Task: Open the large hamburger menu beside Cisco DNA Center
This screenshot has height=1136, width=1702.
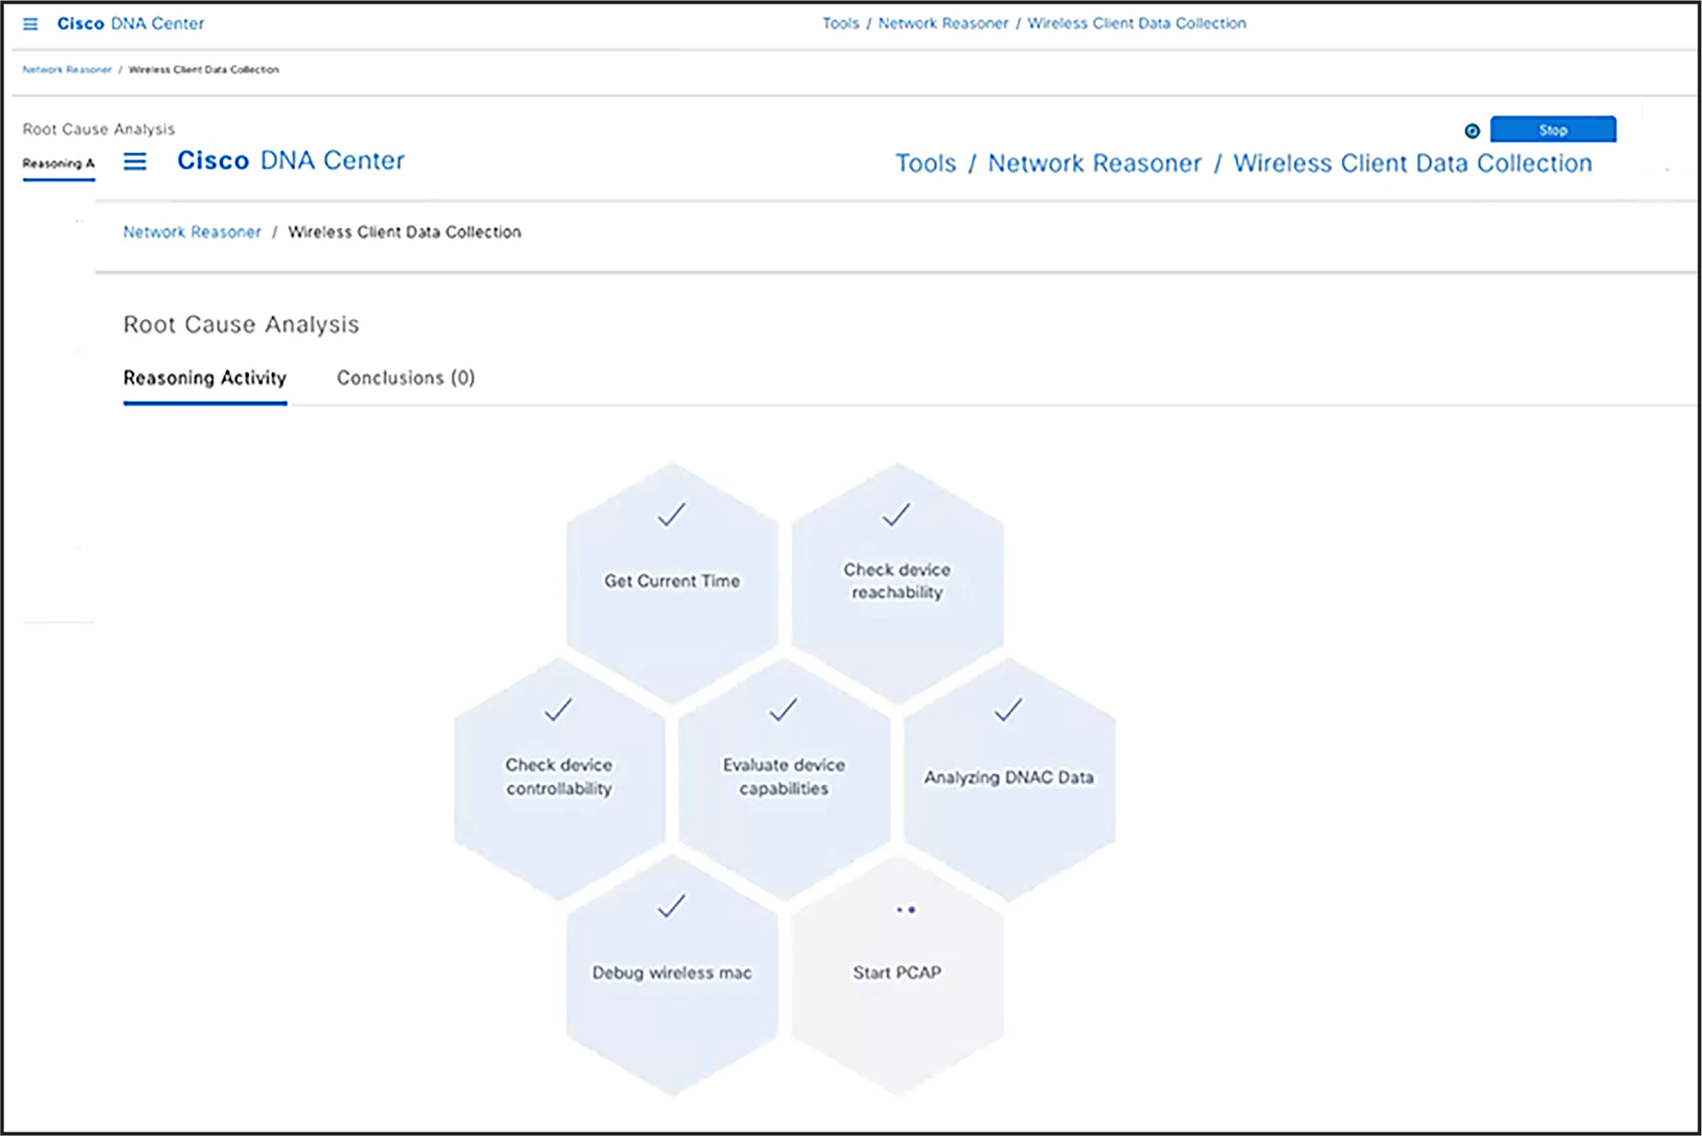Action: [135, 161]
